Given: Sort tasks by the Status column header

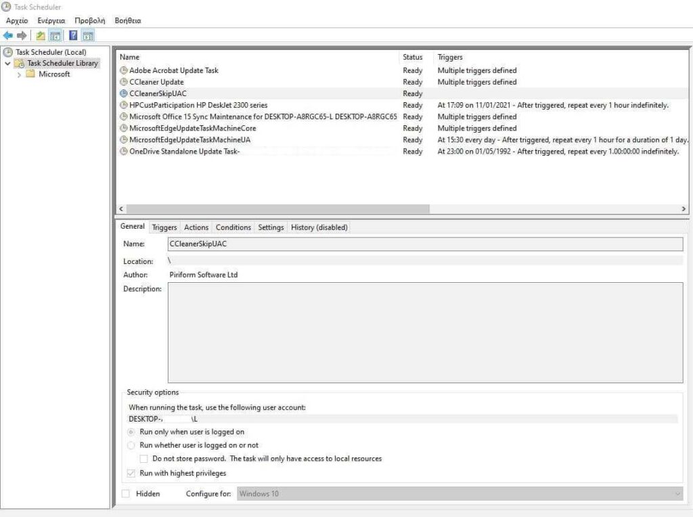Looking at the screenshot, I should (412, 57).
